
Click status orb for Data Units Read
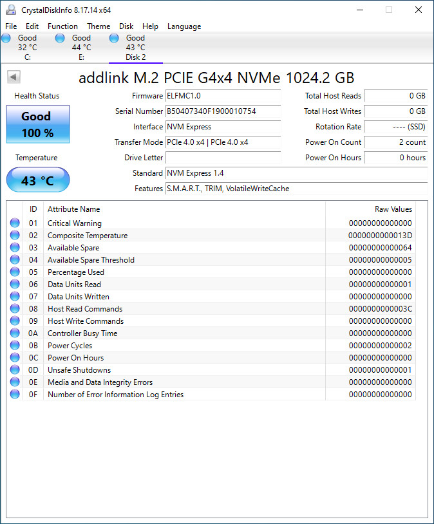(x=15, y=284)
